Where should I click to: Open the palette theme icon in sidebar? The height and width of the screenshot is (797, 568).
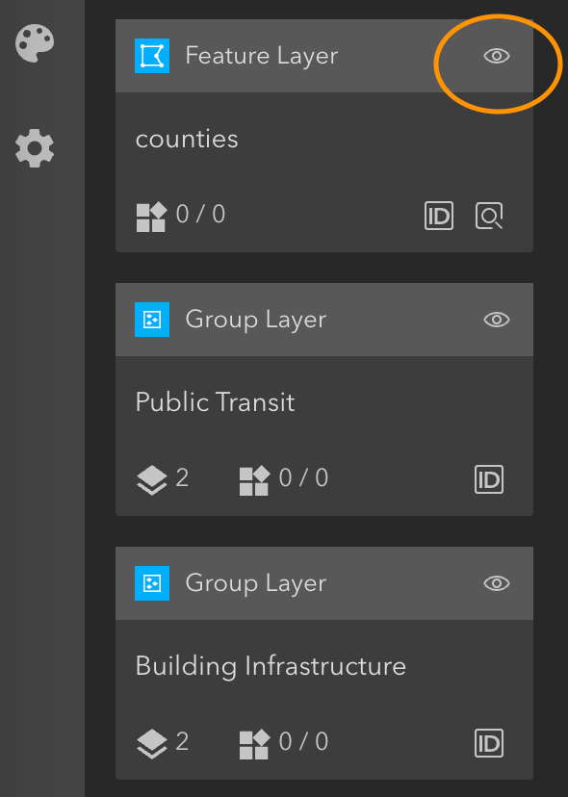pos(35,43)
